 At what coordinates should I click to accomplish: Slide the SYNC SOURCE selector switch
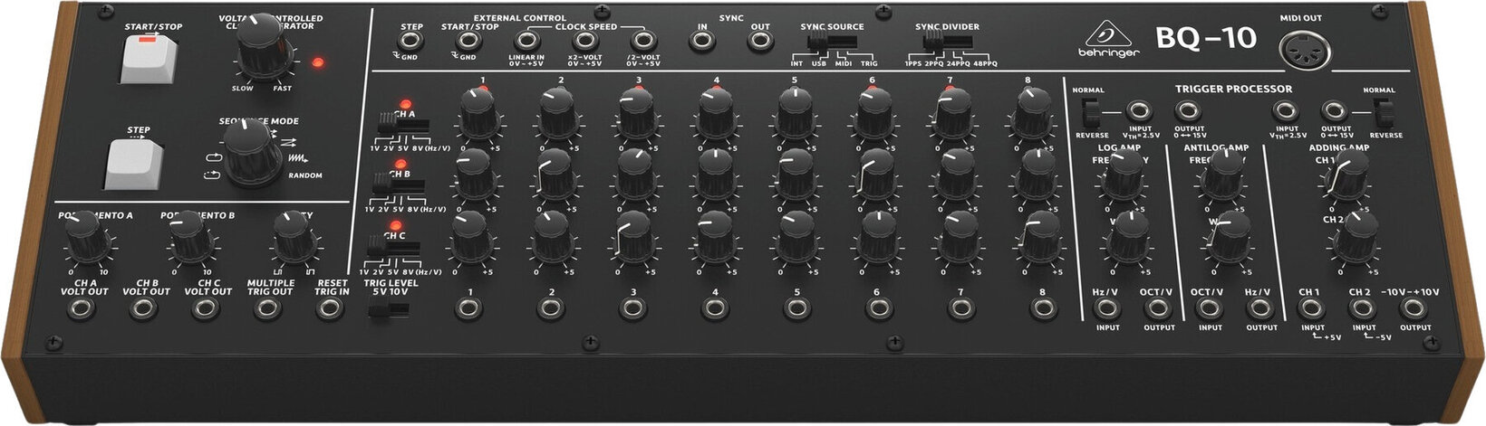coord(831,43)
